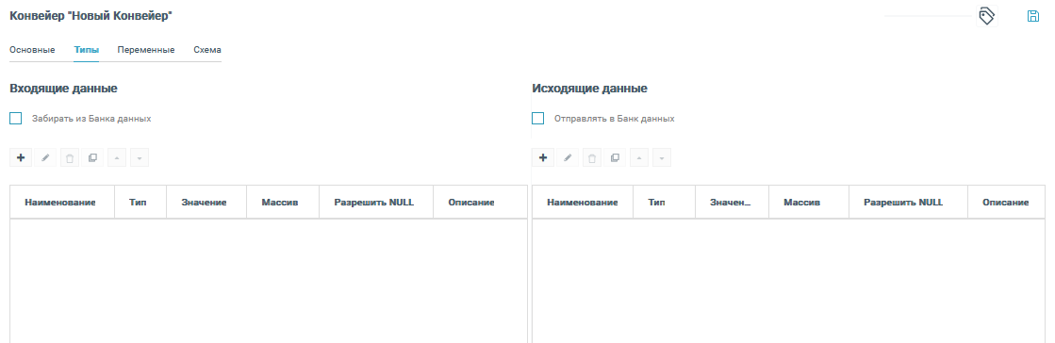Add a row in Входящие данные with plus
1055x343 pixels.
[20, 158]
